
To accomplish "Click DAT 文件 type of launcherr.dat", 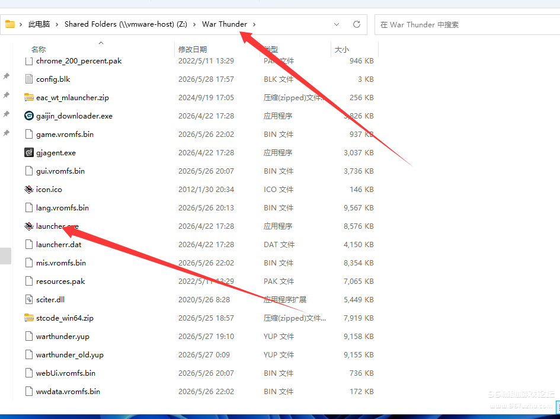I will tap(279, 245).
